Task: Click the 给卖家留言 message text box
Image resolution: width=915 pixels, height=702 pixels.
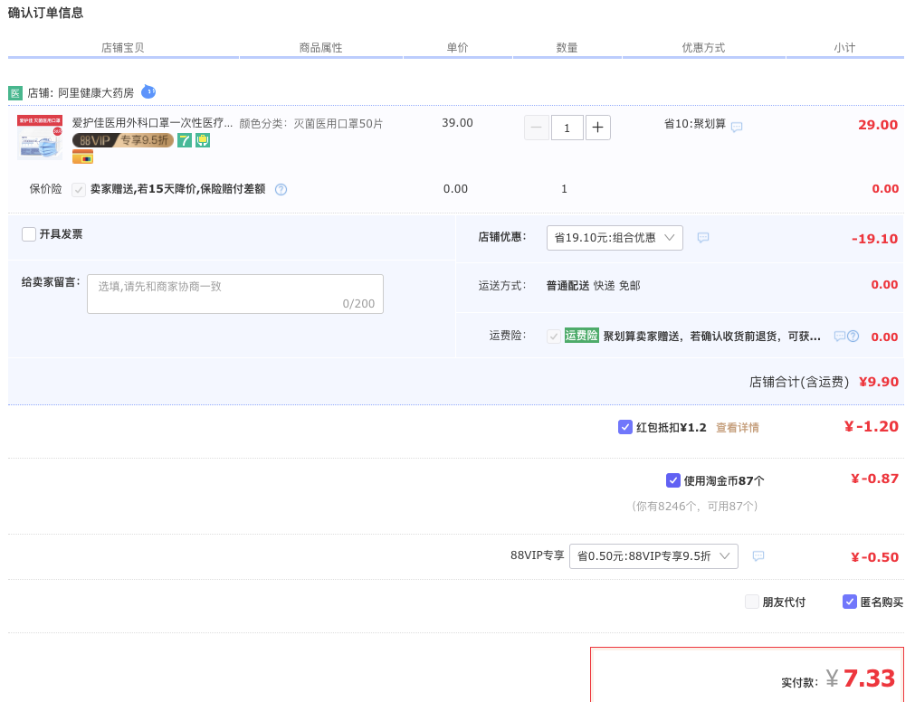Action: [x=235, y=294]
